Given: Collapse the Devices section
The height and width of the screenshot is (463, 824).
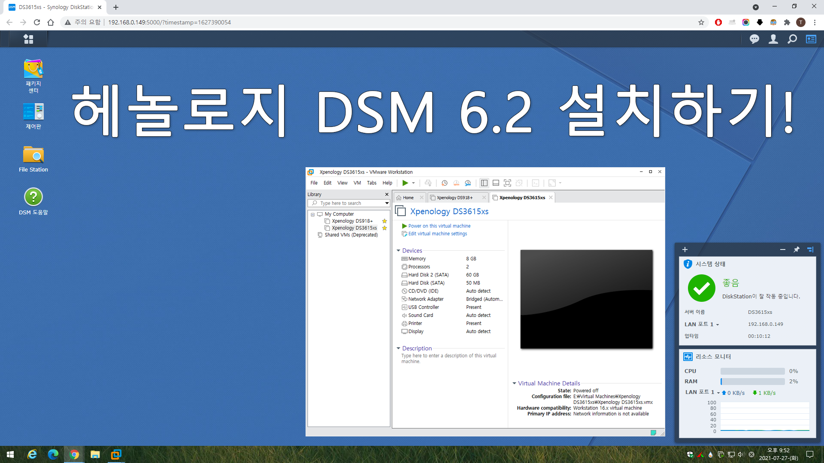Looking at the screenshot, I should click(x=398, y=250).
